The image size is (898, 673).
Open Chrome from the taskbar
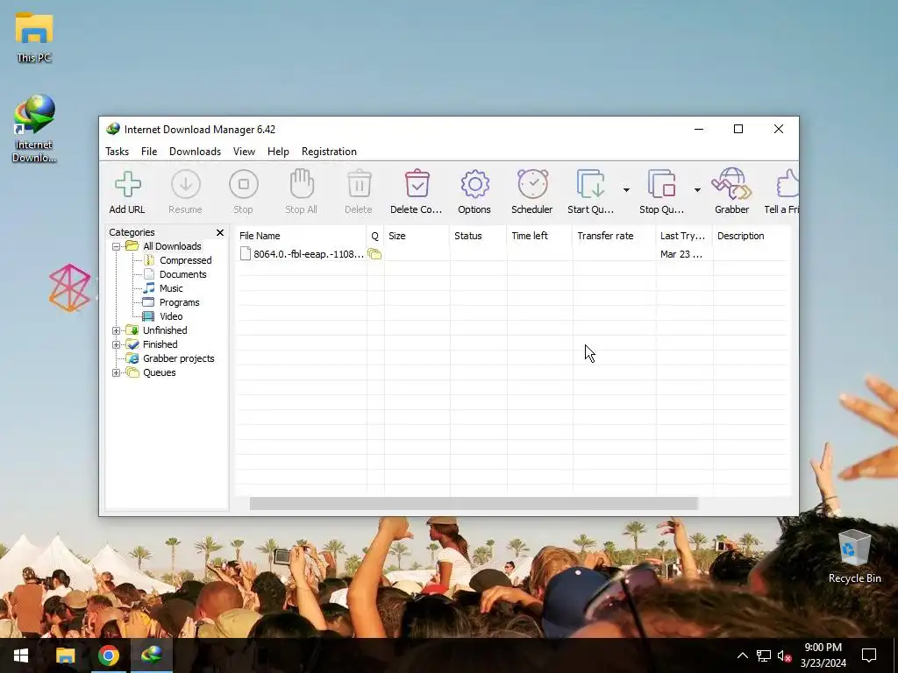click(x=108, y=655)
